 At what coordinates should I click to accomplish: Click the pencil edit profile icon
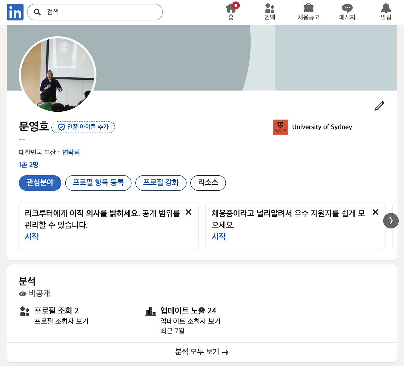[379, 106]
